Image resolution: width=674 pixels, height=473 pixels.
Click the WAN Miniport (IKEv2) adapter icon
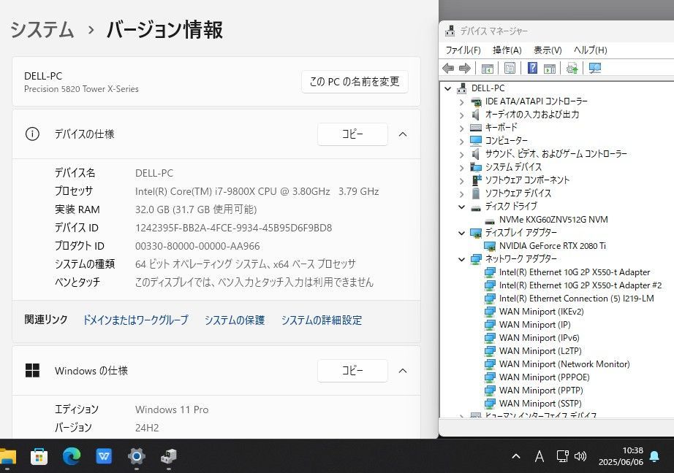pos(490,312)
